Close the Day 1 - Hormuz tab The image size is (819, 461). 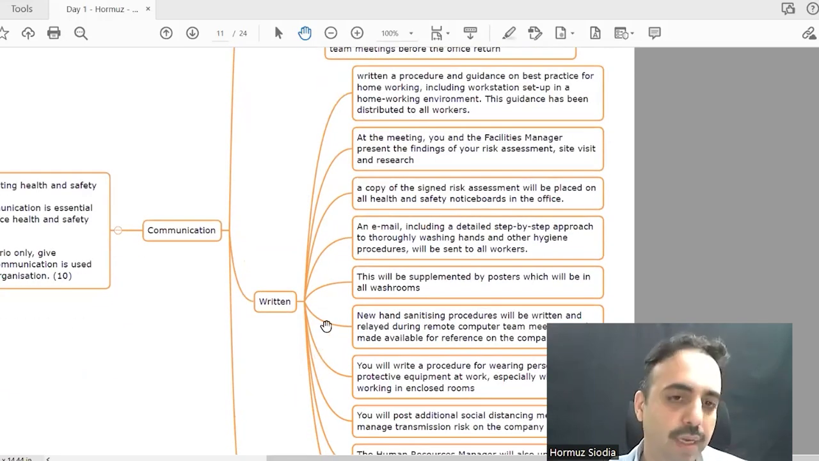click(148, 9)
